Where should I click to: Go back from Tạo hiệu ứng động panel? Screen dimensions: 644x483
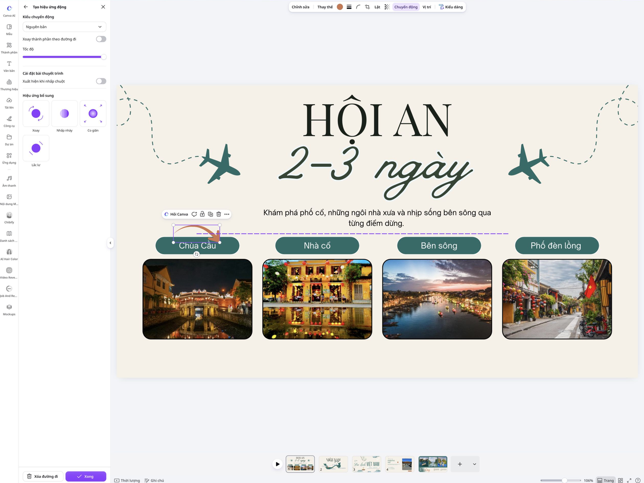pos(26,7)
